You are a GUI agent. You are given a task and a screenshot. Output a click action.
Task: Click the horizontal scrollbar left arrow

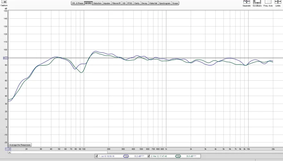(10, 152)
